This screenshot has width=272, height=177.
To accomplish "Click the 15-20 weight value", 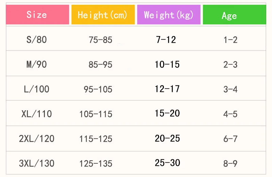I will coord(167,113).
